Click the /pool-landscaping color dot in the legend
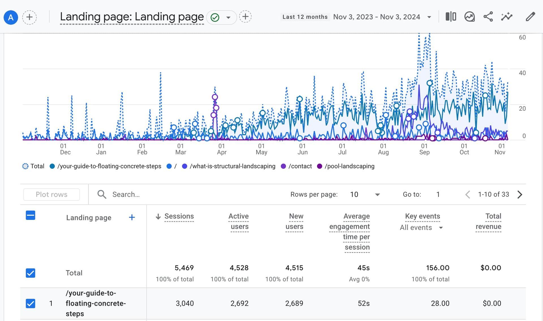Screen dimensions: 543x321 pyautogui.click(x=320, y=166)
